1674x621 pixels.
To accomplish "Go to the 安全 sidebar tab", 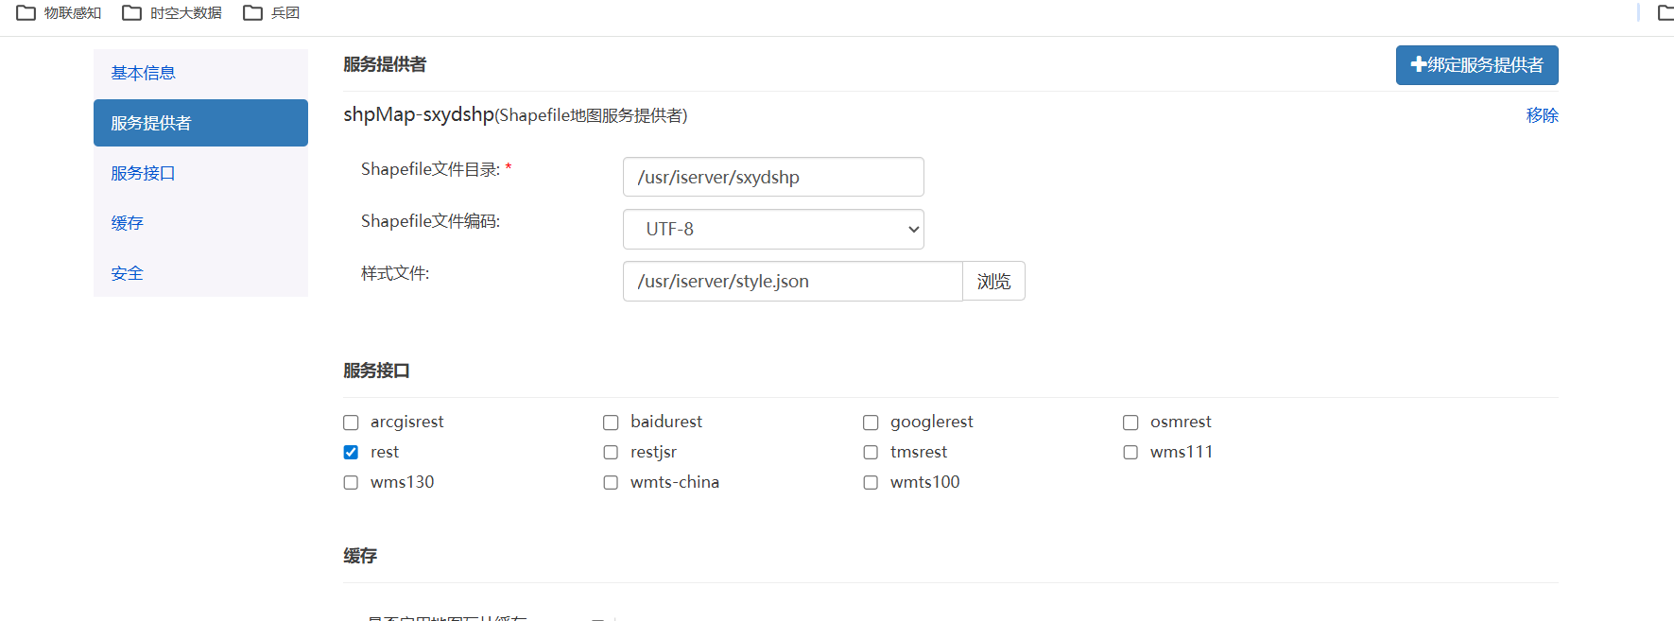I will (x=128, y=274).
